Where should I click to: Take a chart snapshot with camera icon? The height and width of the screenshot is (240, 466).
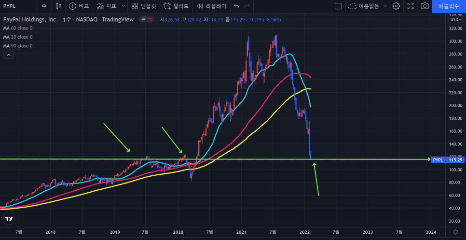coord(425,6)
